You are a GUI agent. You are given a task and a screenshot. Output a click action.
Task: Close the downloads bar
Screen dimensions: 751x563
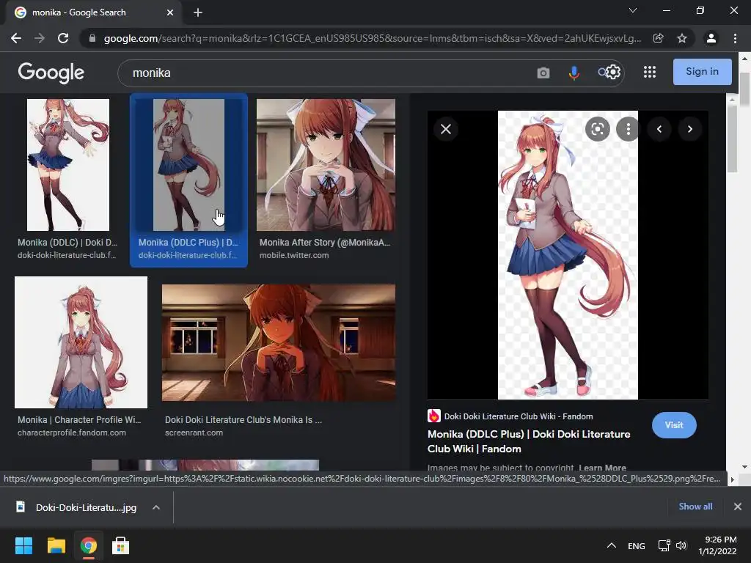point(738,507)
